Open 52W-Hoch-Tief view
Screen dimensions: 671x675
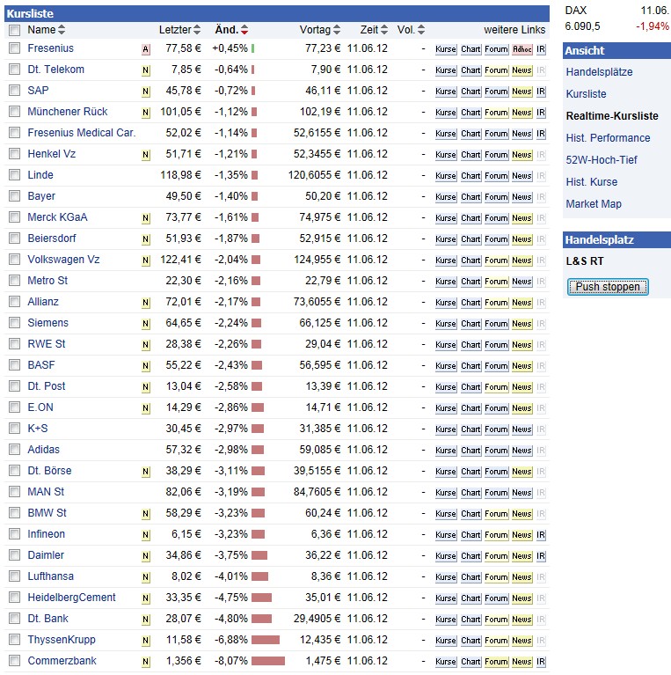pos(602,159)
